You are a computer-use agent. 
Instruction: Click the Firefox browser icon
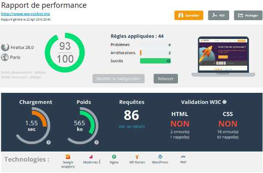coord(5,47)
